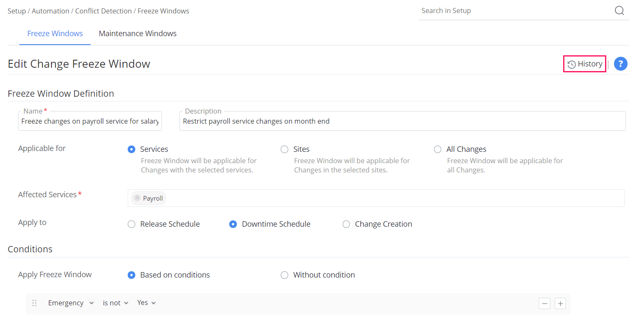This screenshot has width=633, height=323.
Task: Click the search magnifier icon in Setup
Action: click(x=619, y=11)
